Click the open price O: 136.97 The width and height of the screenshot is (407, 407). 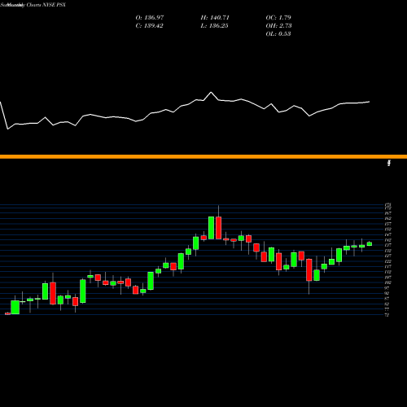150,18
